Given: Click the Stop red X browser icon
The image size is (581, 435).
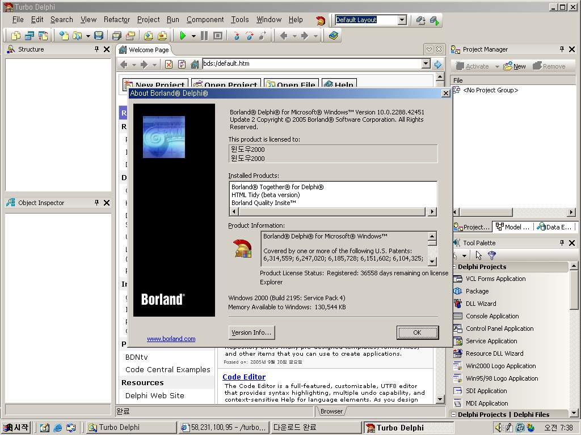Looking at the screenshot, I should (x=169, y=65).
